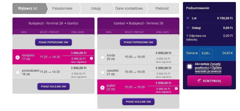Show previous days for Istanbul return flights
The height and width of the screenshot is (111, 240).
point(138,42)
